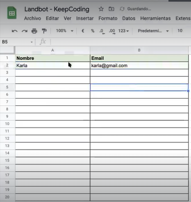
Task: Check the Guardando sync status icon
Action: click(x=122, y=9)
